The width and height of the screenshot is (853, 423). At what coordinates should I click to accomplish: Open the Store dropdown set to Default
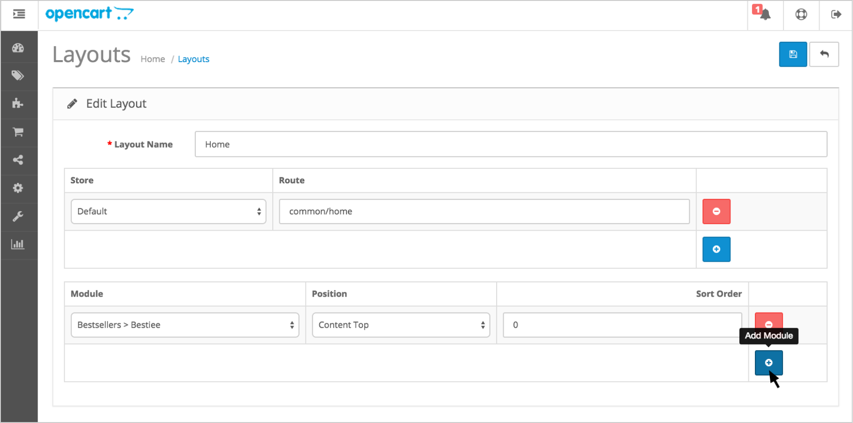coord(169,211)
